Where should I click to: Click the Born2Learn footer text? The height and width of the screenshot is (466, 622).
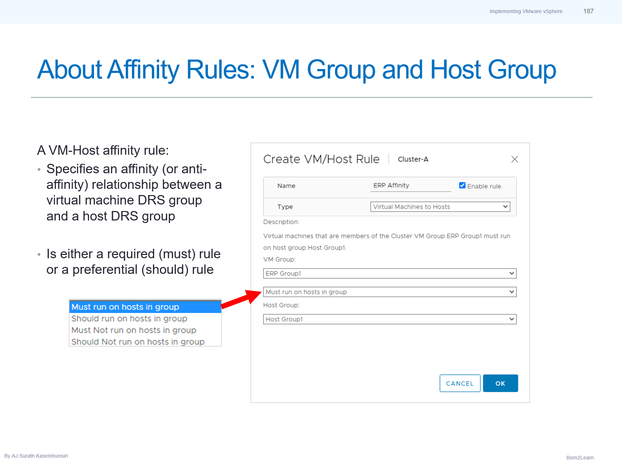click(x=579, y=458)
